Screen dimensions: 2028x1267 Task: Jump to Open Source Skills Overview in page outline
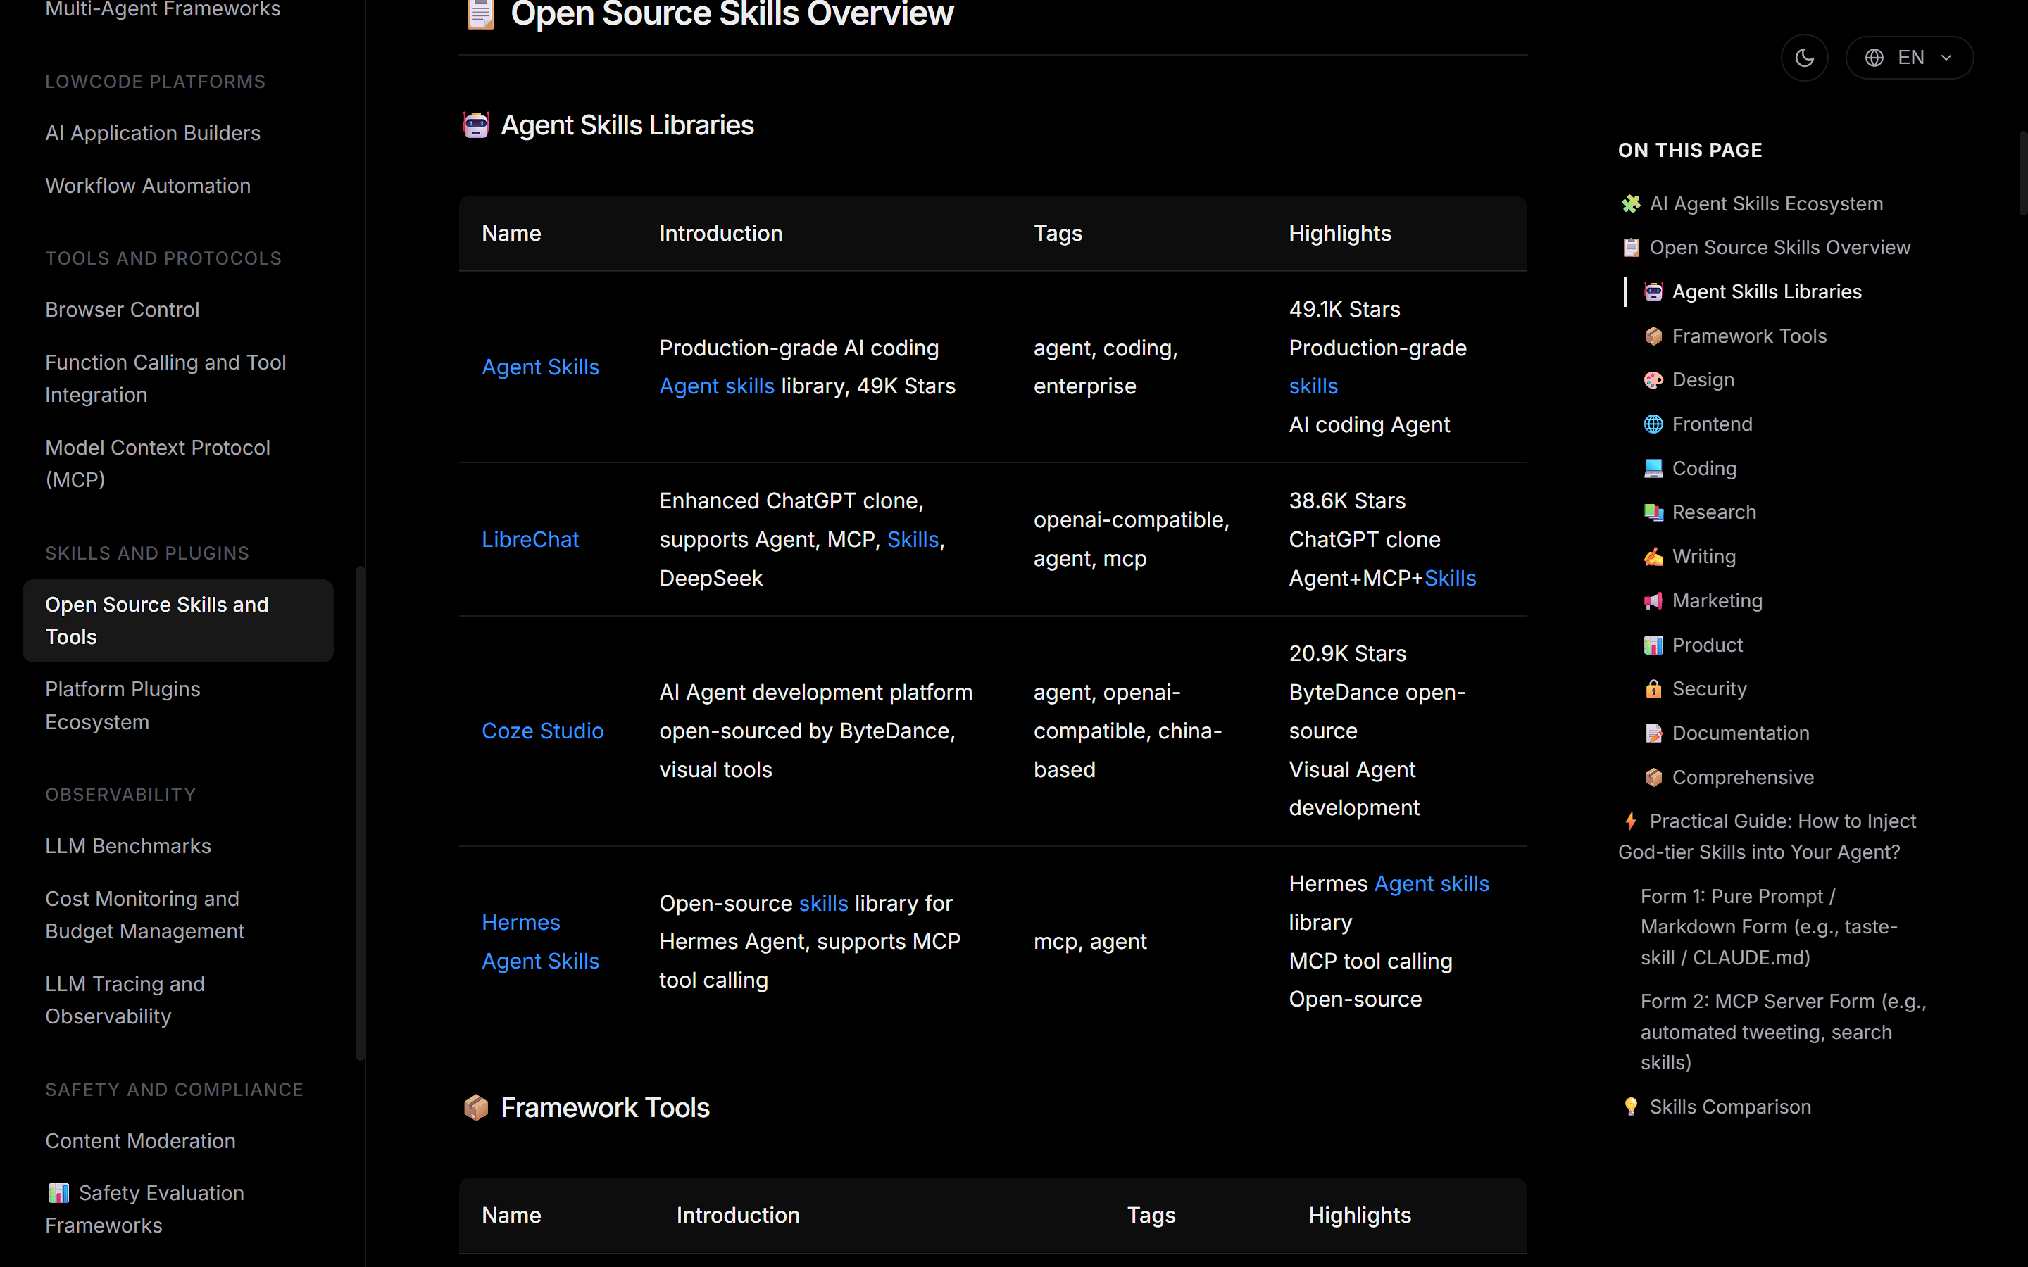click(x=1780, y=248)
